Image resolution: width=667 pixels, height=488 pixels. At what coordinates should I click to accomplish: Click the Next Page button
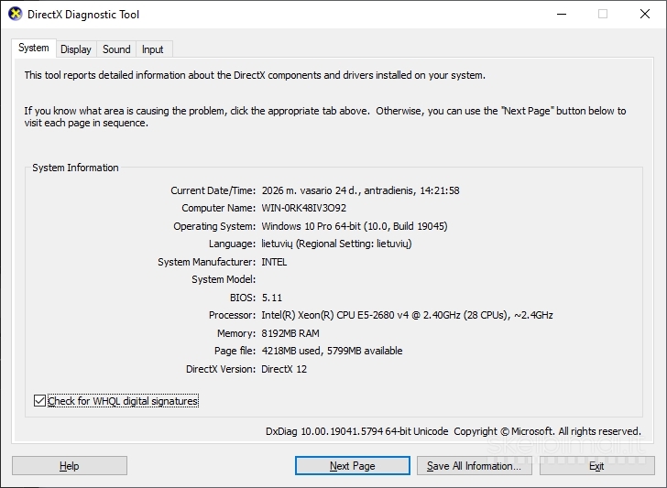coord(352,466)
